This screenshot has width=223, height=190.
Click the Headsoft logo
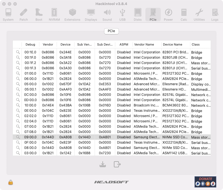coord(111,182)
